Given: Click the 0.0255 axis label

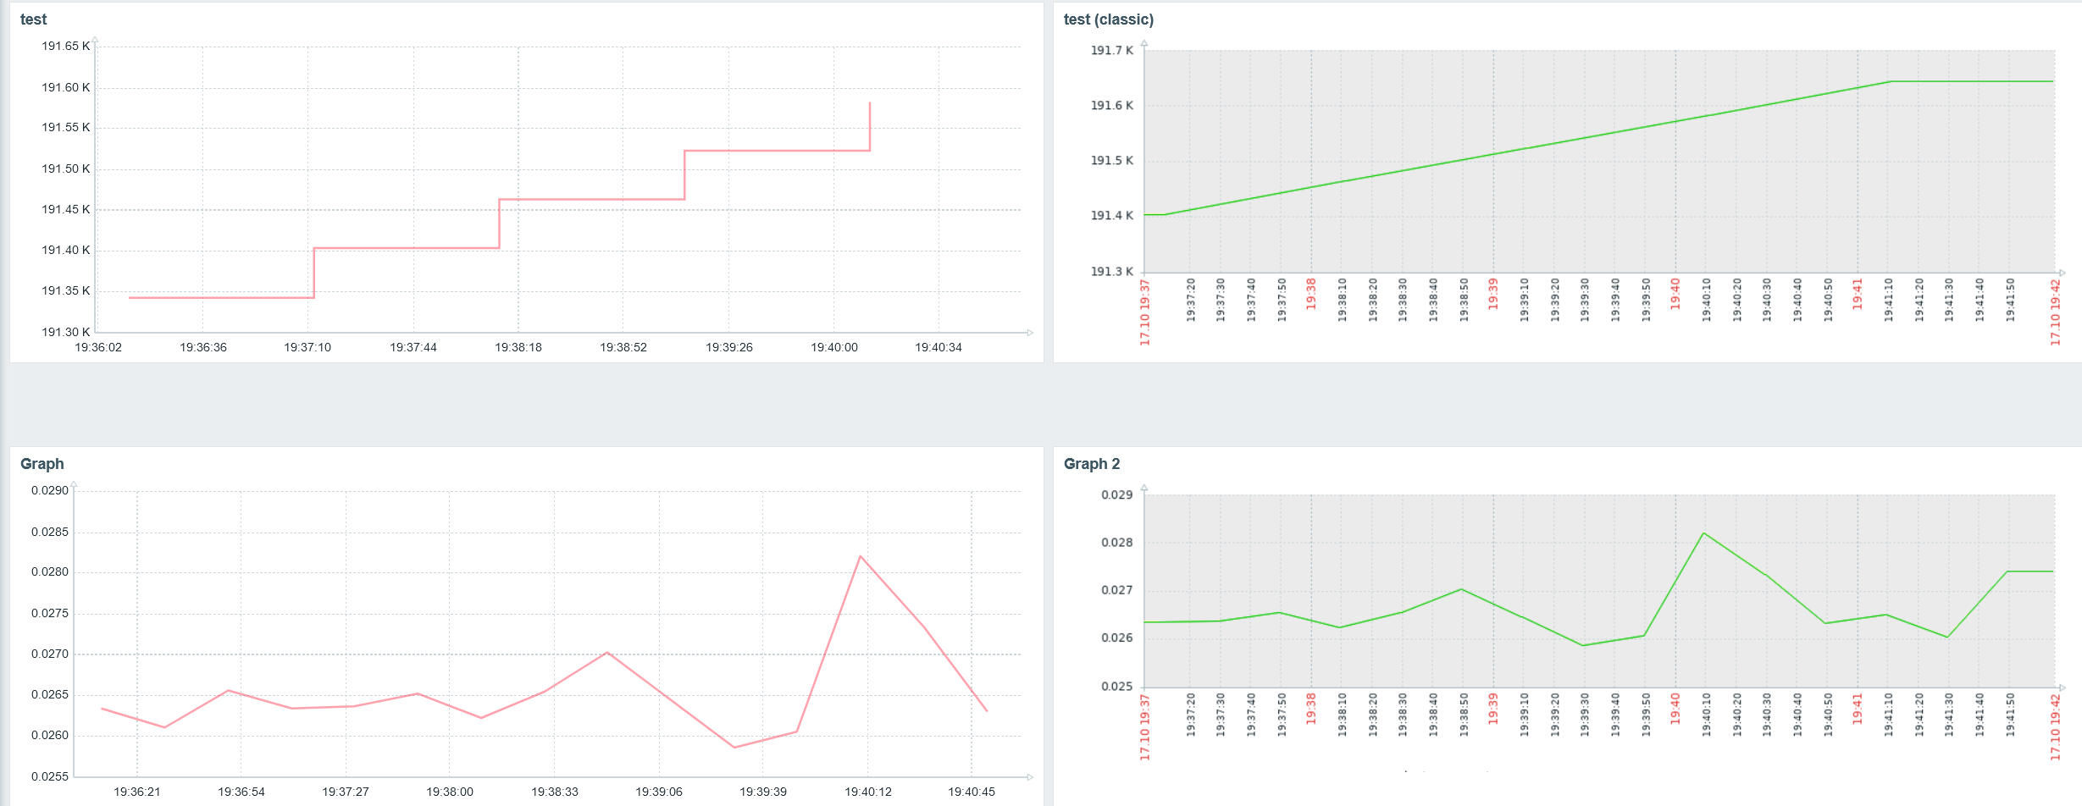Looking at the screenshot, I should 50,776.
